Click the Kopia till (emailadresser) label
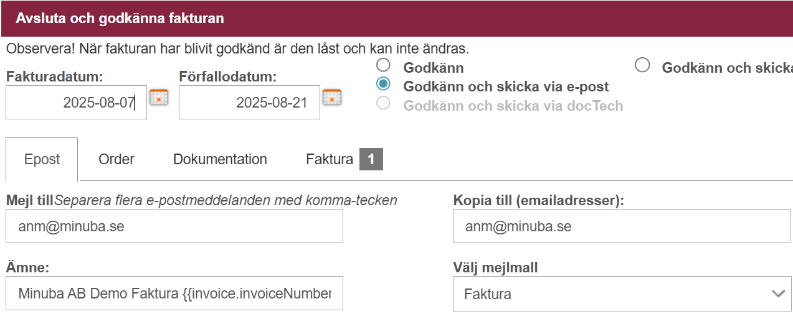Image resolution: width=793 pixels, height=314 pixels. [539, 200]
